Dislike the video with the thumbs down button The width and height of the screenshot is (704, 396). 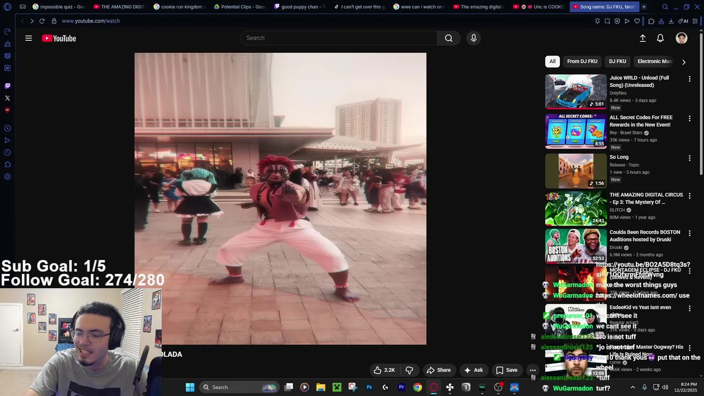[x=409, y=370]
